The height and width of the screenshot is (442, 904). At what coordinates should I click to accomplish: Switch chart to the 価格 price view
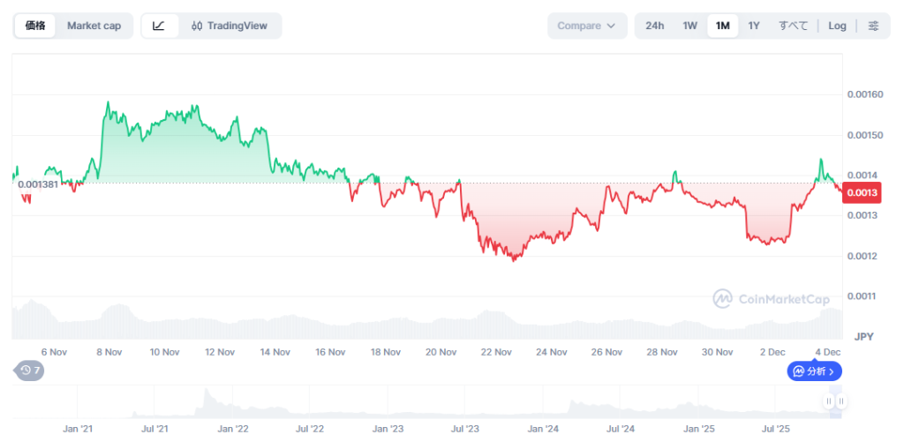tap(35, 26)
